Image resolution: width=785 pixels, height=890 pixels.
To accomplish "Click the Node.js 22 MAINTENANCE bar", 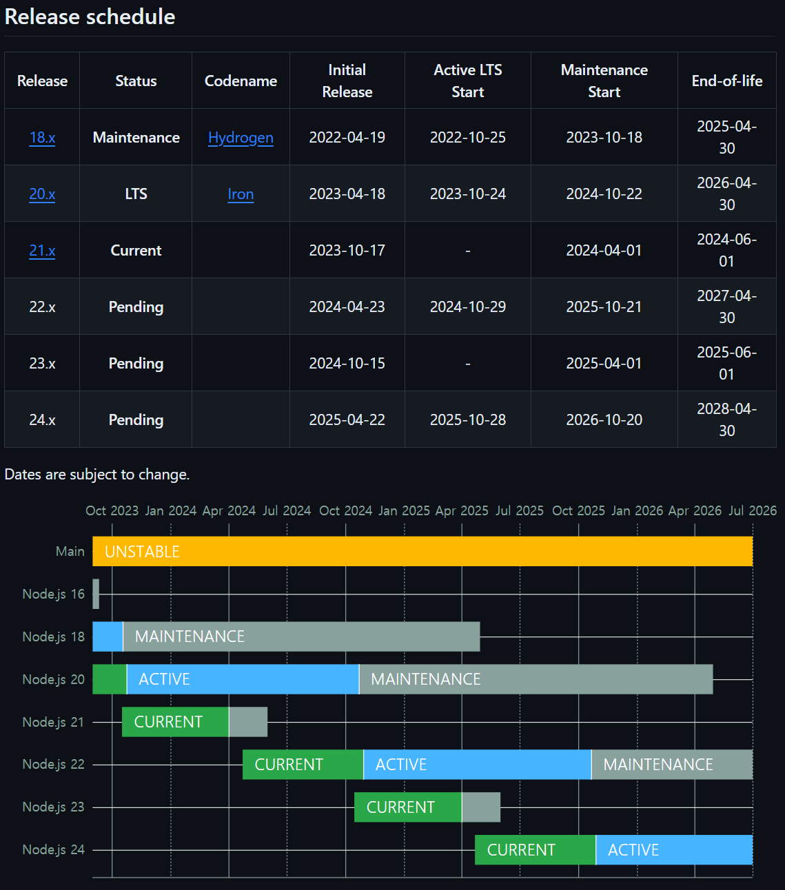I will (672, 765).
